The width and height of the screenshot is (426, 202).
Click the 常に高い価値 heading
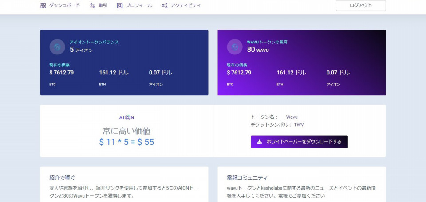click(x=126, y=131)
